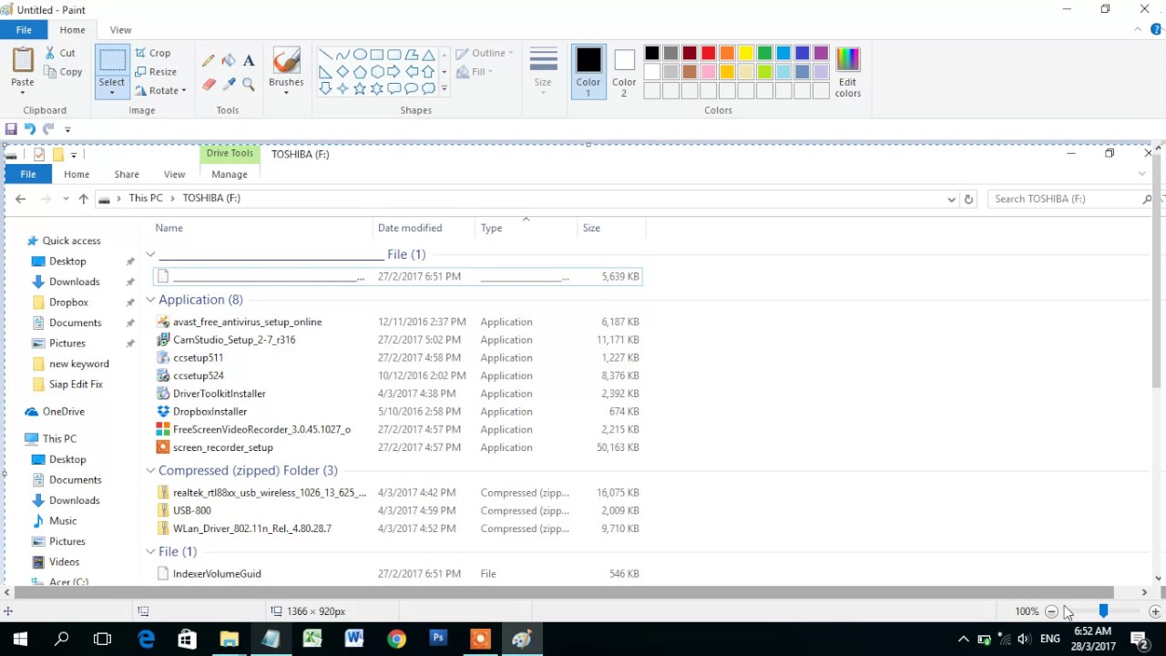The width and height of the screenshot is (1166, 656).
Task: Select the Eraser tool
Action: coord(209,84)
